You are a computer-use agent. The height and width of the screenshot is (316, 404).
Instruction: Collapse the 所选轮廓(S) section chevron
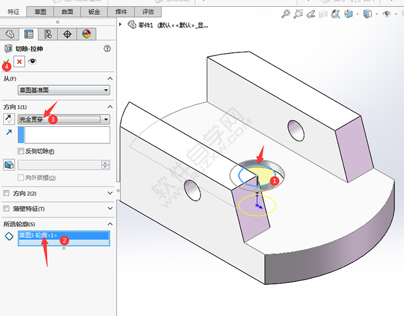(x=110, y=224)
